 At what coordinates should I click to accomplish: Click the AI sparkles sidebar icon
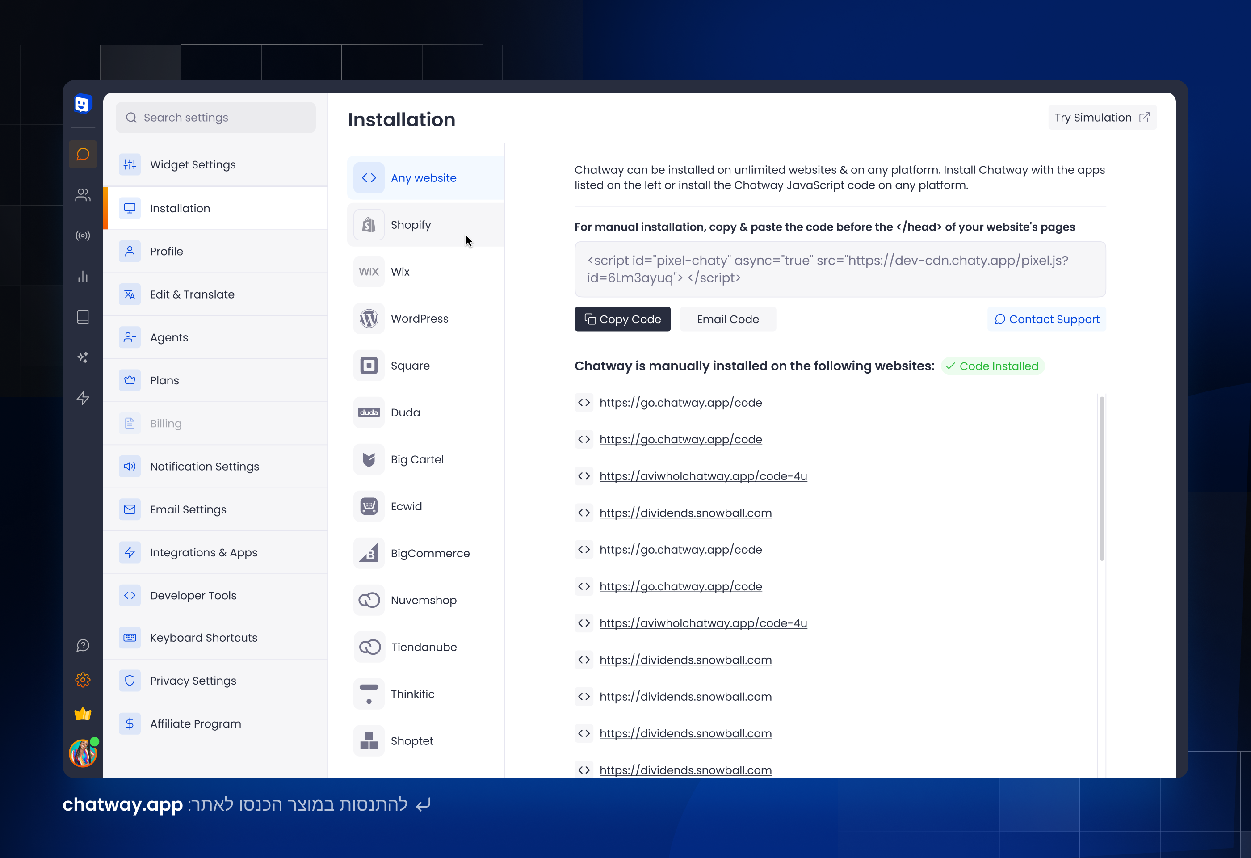[x=82, y=357]
